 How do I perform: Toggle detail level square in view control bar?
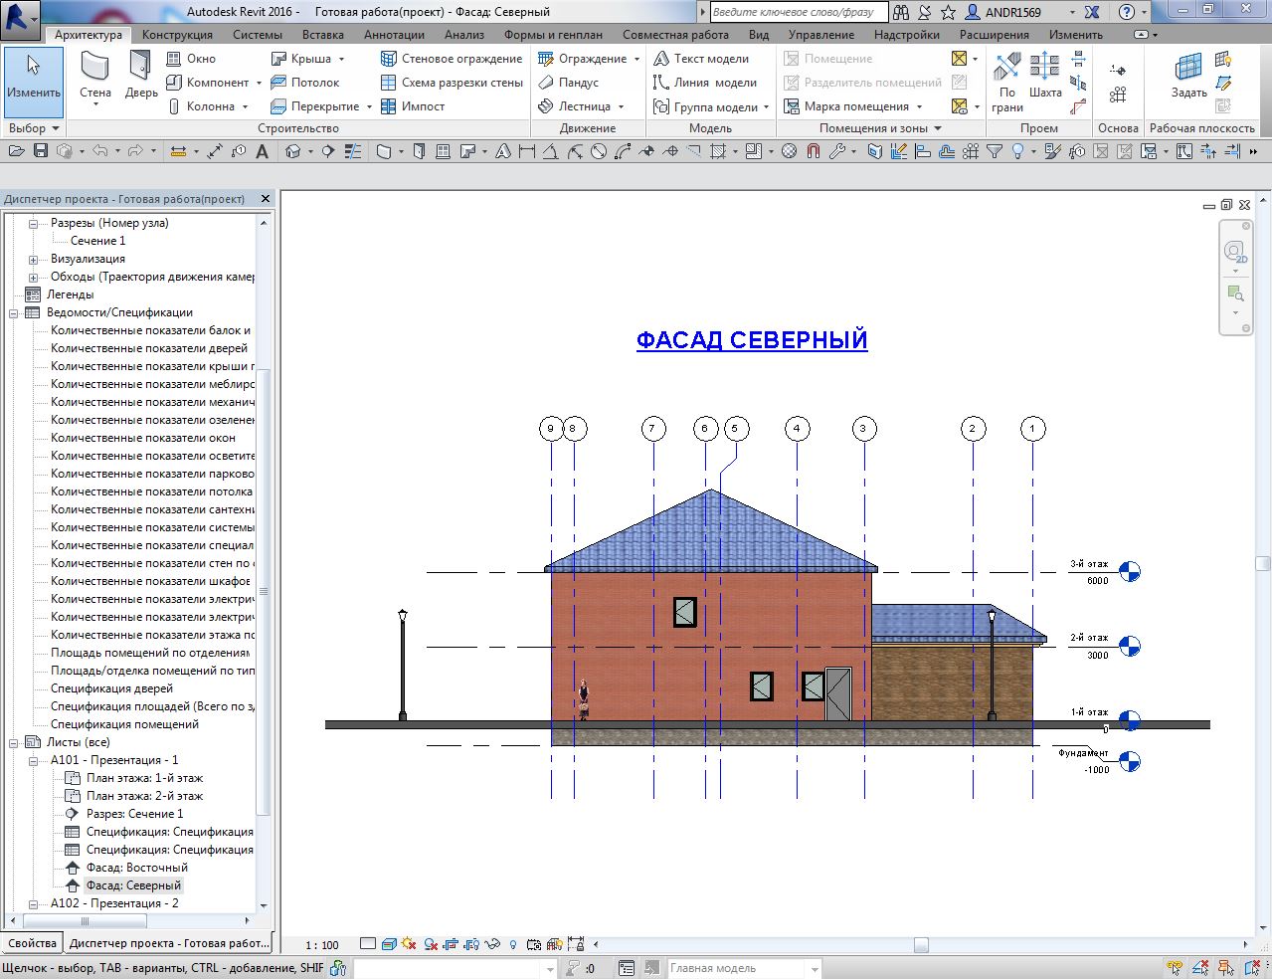click(368, 944)
